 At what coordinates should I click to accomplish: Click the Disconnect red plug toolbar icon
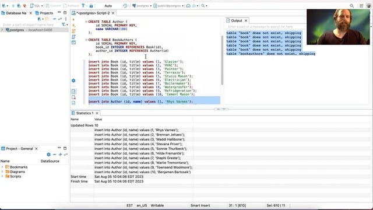click(x=24, y=5)
